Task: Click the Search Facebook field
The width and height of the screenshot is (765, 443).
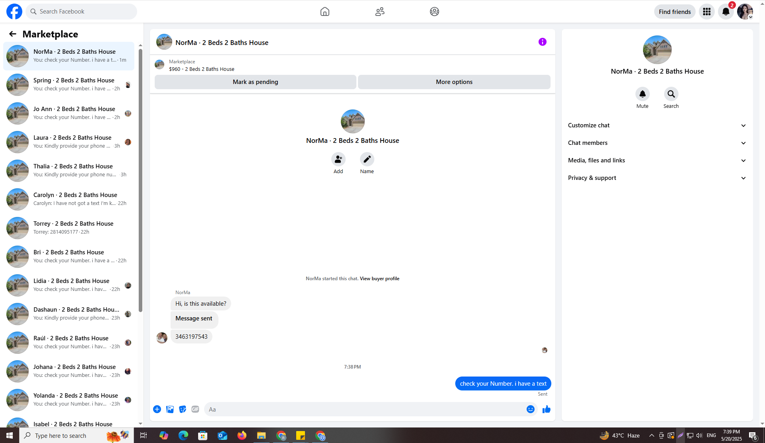Action: coord(81,12)
